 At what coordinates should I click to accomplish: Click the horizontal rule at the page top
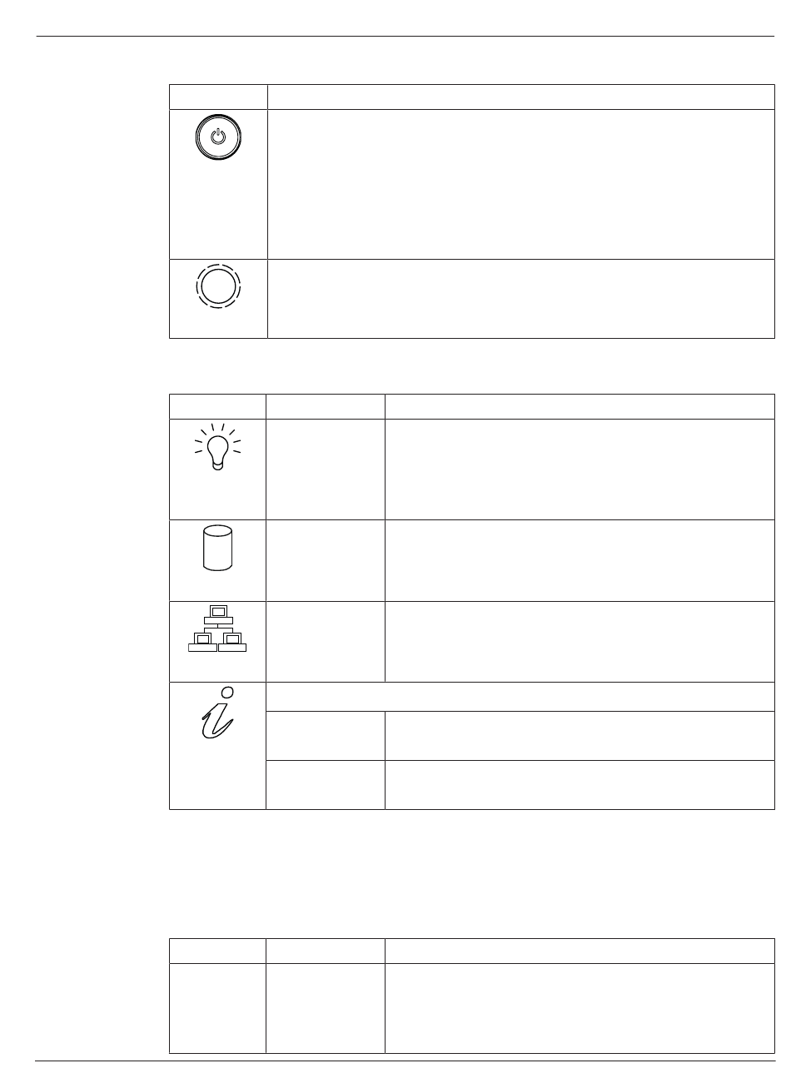405,36
